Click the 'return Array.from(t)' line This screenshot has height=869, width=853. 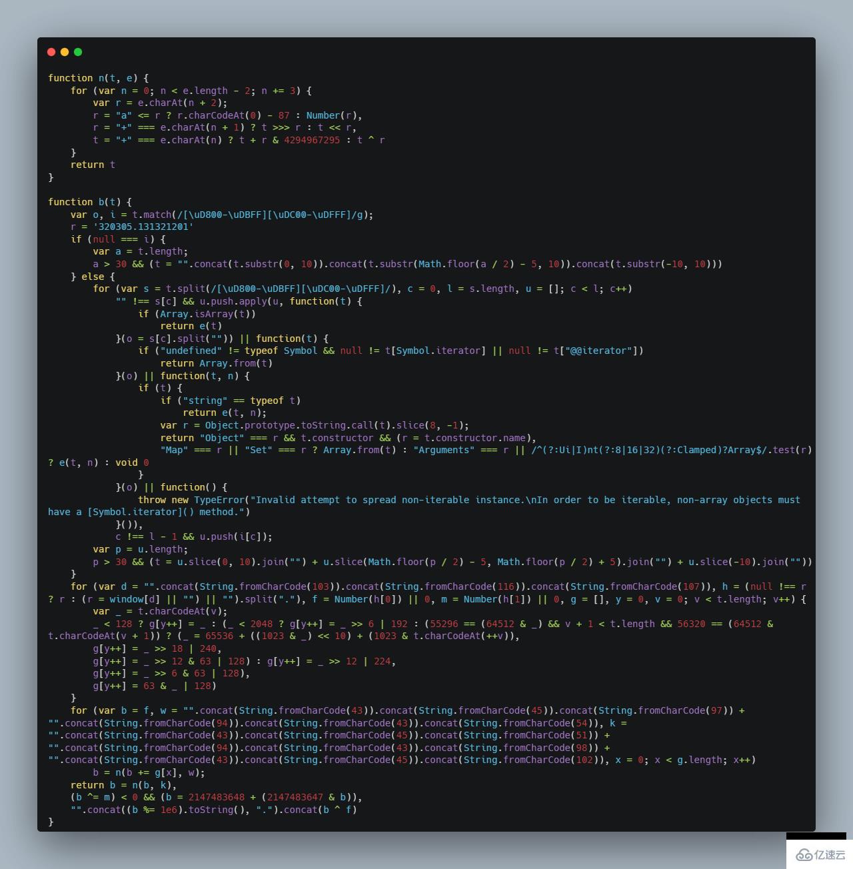pos(217,363)
